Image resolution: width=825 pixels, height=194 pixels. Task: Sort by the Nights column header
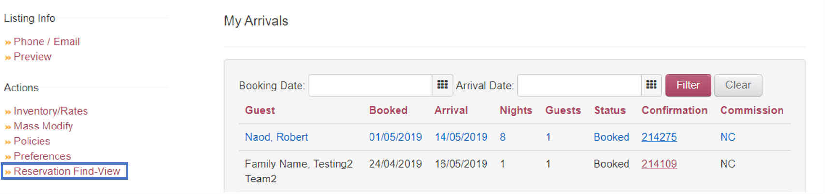pos(516,110)
